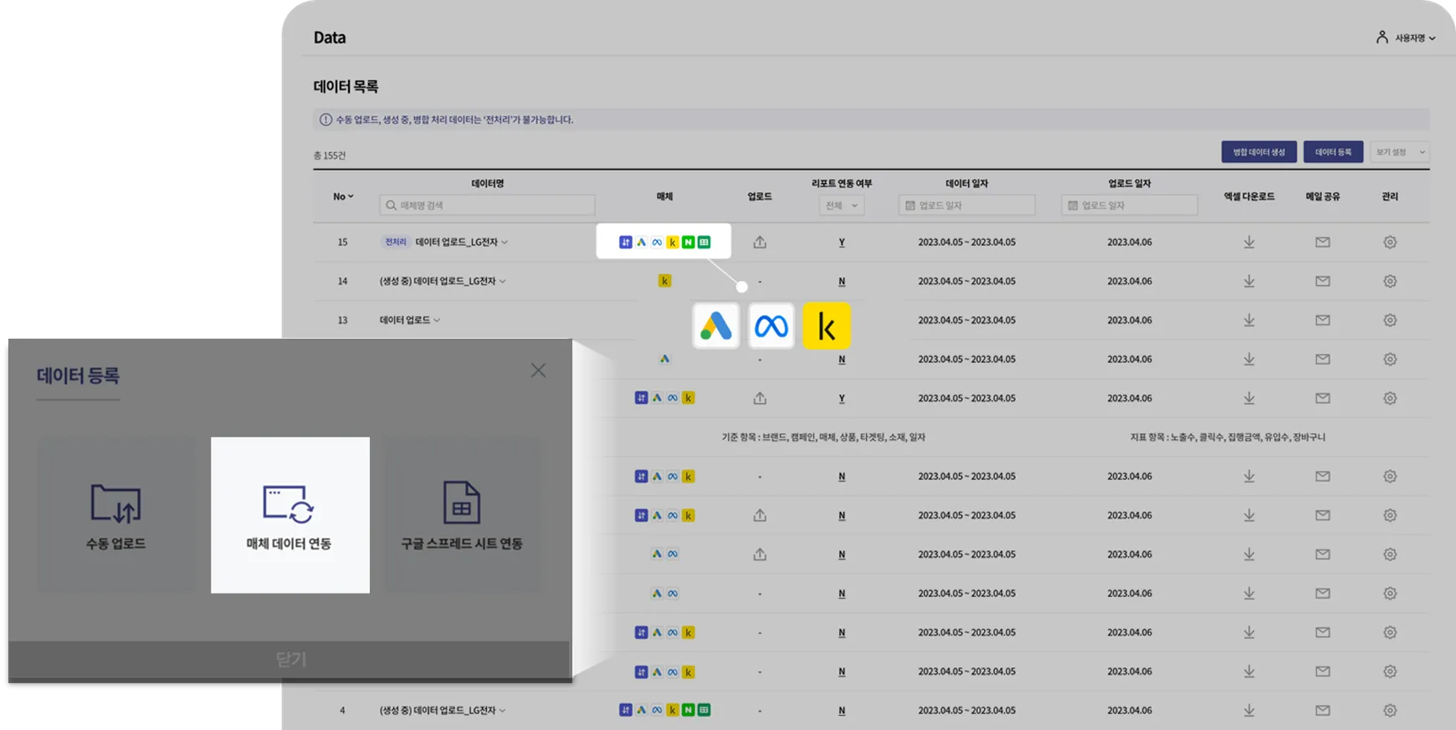The image size is (1456, 730).
Task: Download Excel for row No 4
Action: (1248, 710)
